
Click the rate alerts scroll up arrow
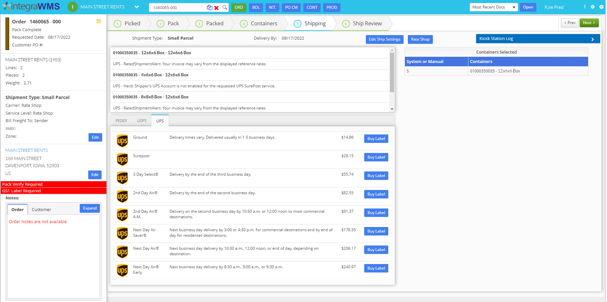(x=392, y=50)
